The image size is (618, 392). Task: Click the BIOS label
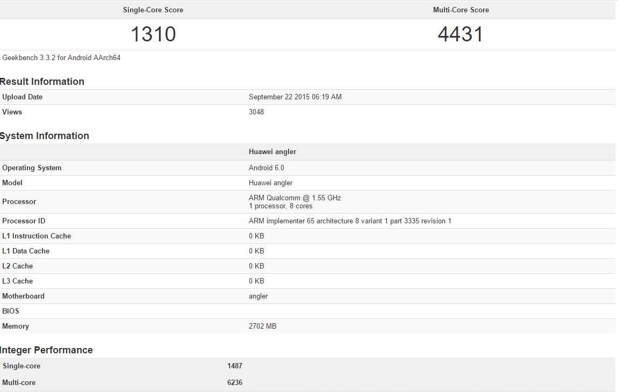coord(11,311)
